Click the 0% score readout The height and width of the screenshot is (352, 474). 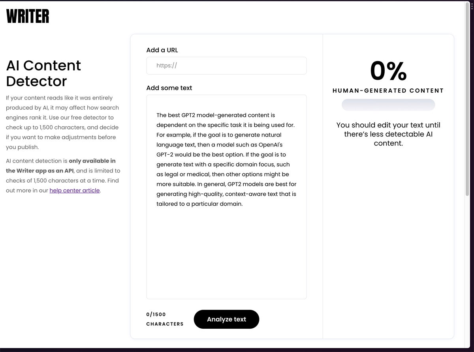pos(388,71)
